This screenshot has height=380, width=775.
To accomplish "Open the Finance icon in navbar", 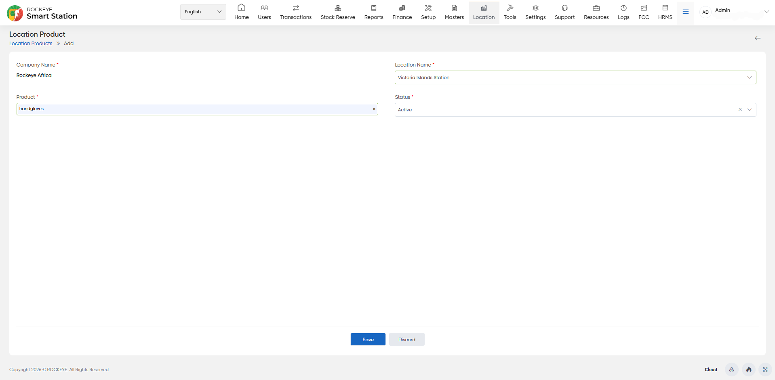I will (x=402, y=8).
